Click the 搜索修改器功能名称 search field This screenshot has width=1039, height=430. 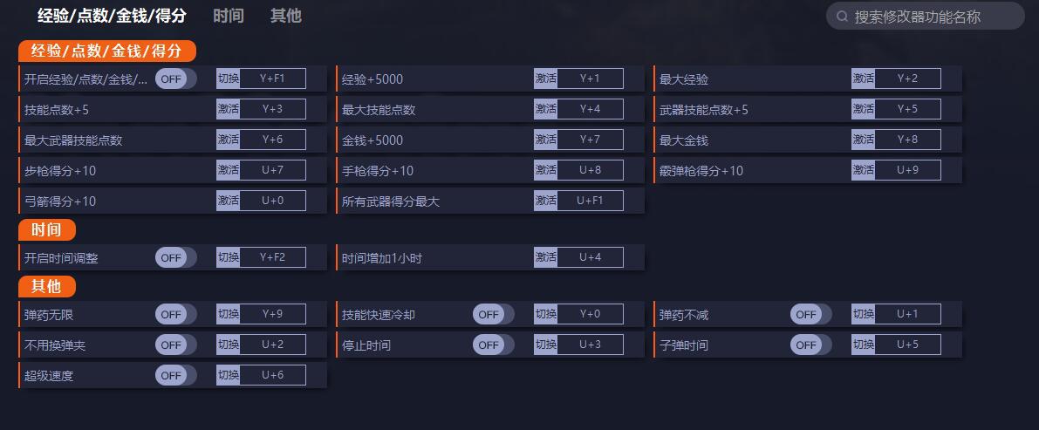(929, 17)
